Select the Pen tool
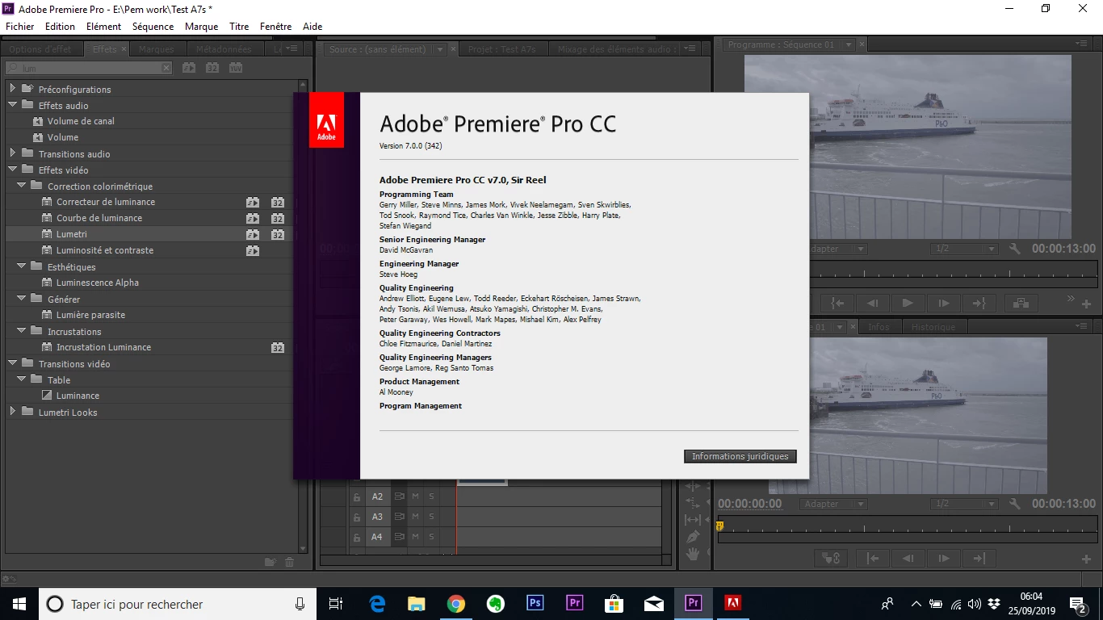 [x=692, y=537]
